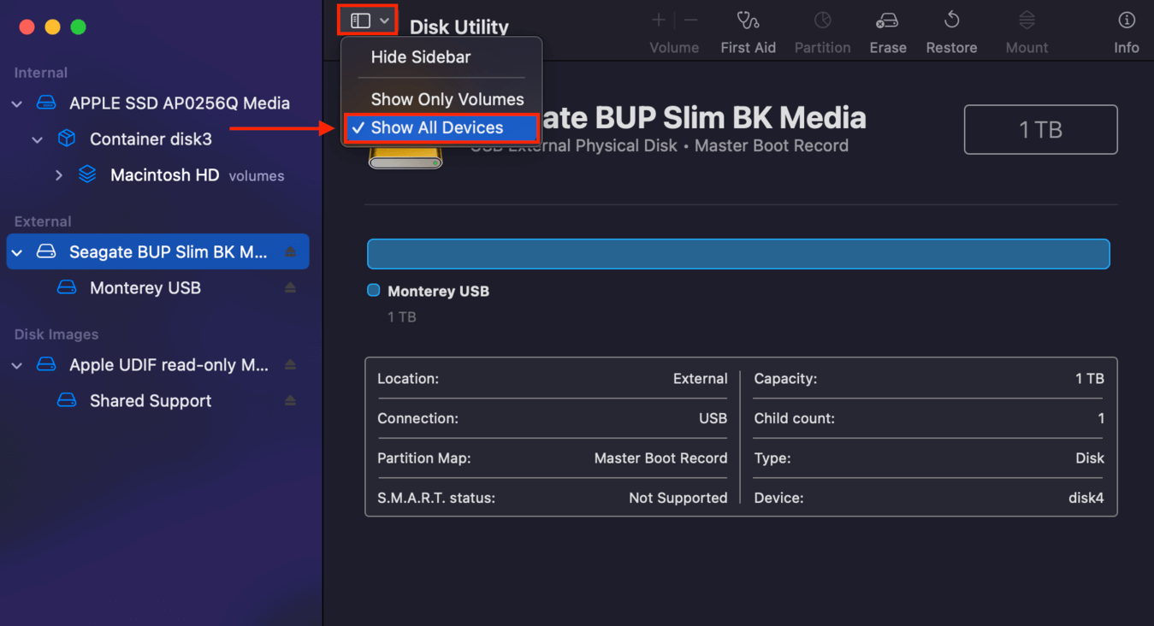Collapse the Container disk3 entry
Image resolution: width=1154 pixels, height=626 pixels.
38,139
